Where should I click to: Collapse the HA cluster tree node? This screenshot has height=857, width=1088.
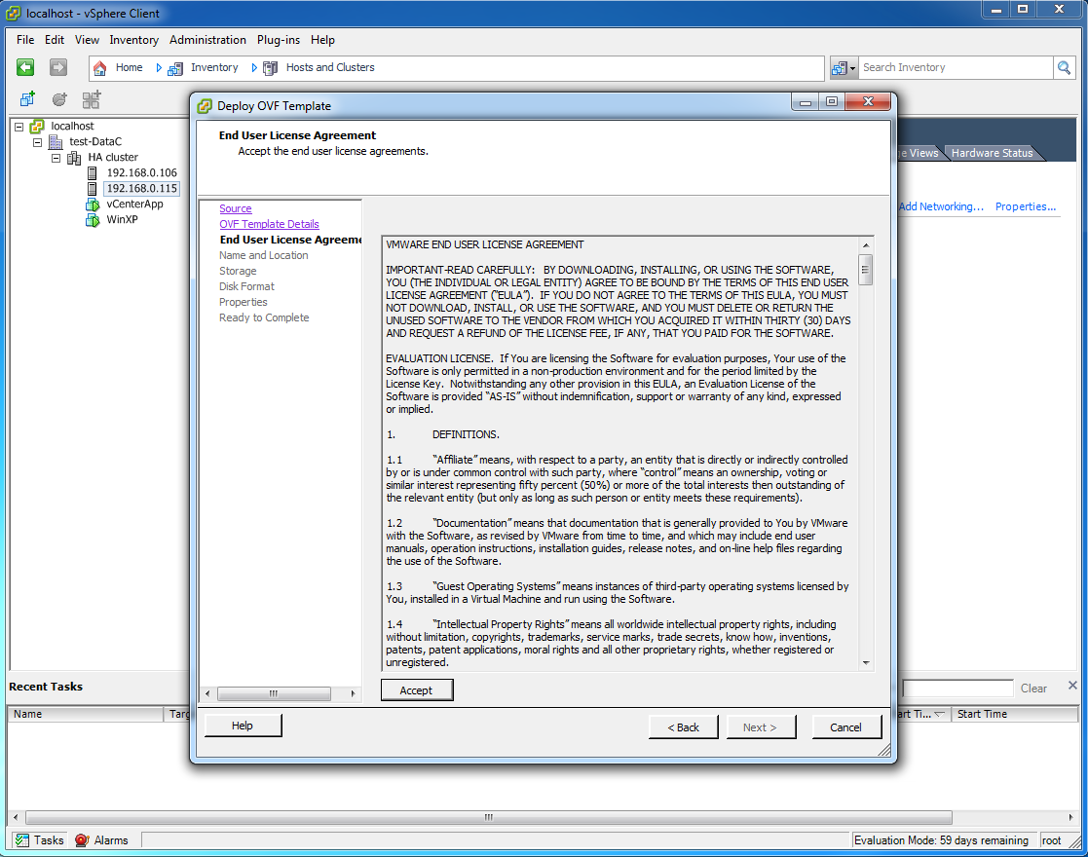coord(56,158)
